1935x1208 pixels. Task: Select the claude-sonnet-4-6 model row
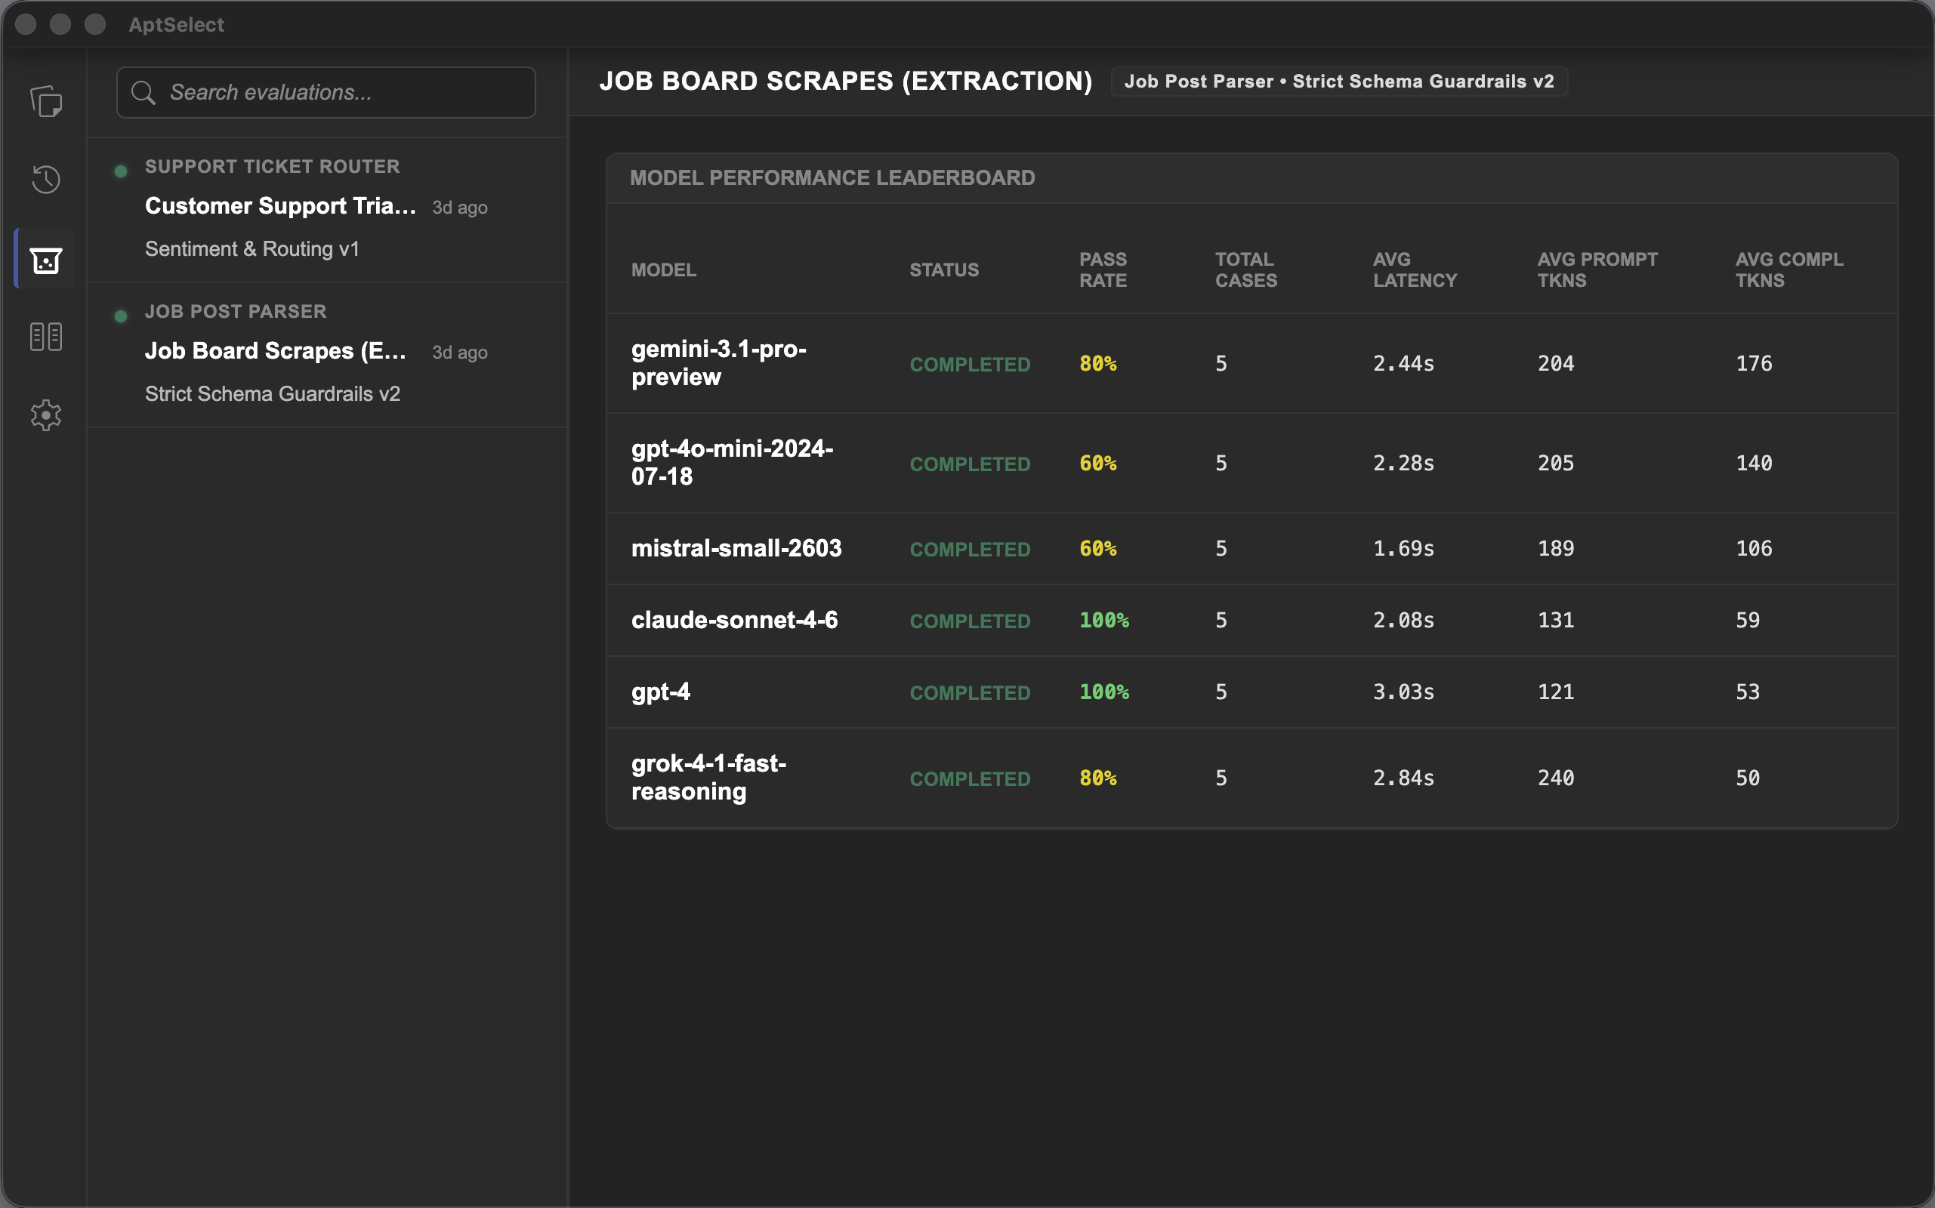point(1251,621)
